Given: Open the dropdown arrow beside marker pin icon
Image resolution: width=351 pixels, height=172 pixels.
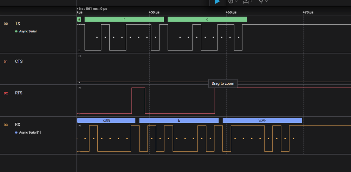Looking at the screenshot, I should [x=266, y=2].
